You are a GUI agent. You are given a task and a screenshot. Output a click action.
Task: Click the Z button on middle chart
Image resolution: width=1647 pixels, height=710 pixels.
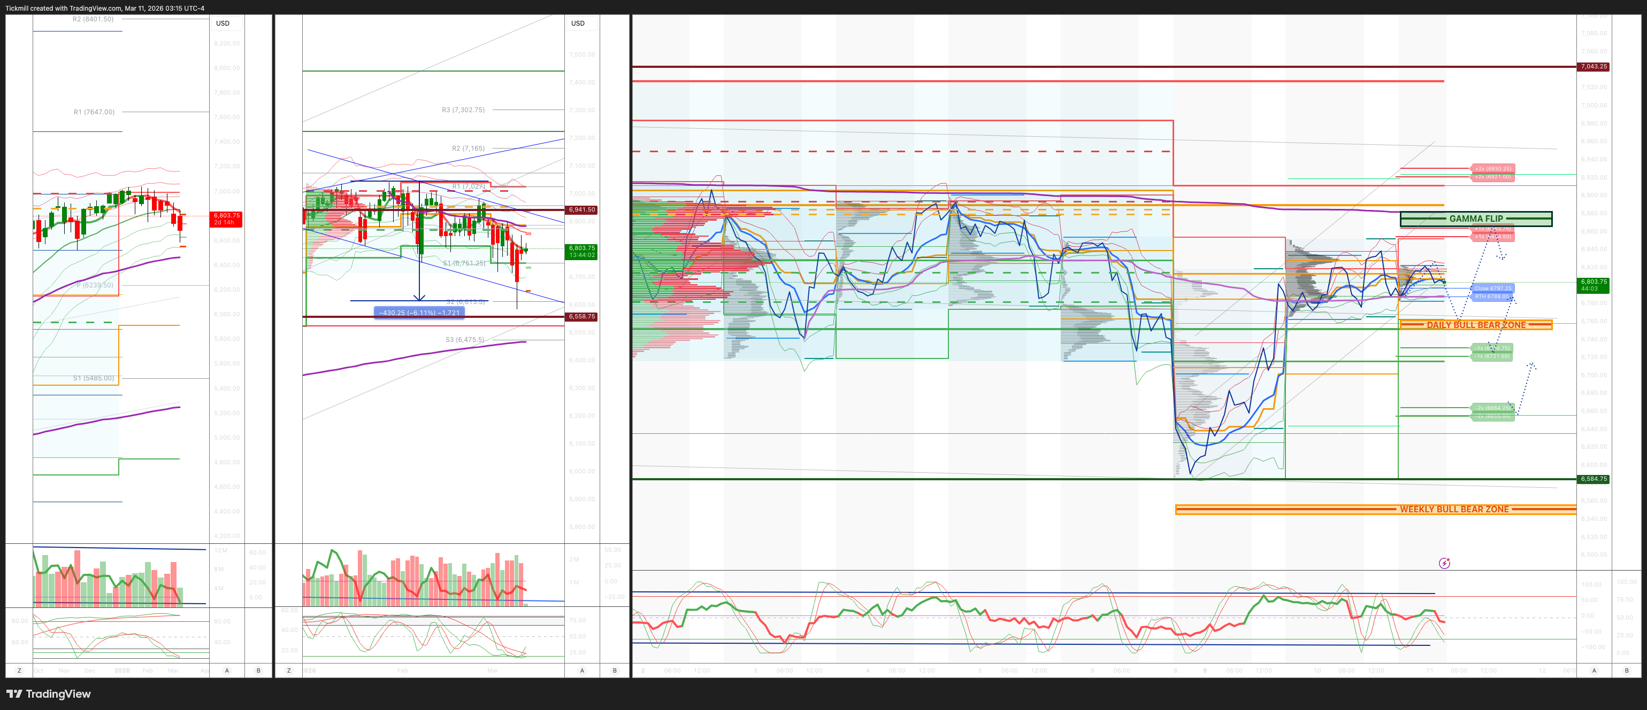tap(289, 670)
